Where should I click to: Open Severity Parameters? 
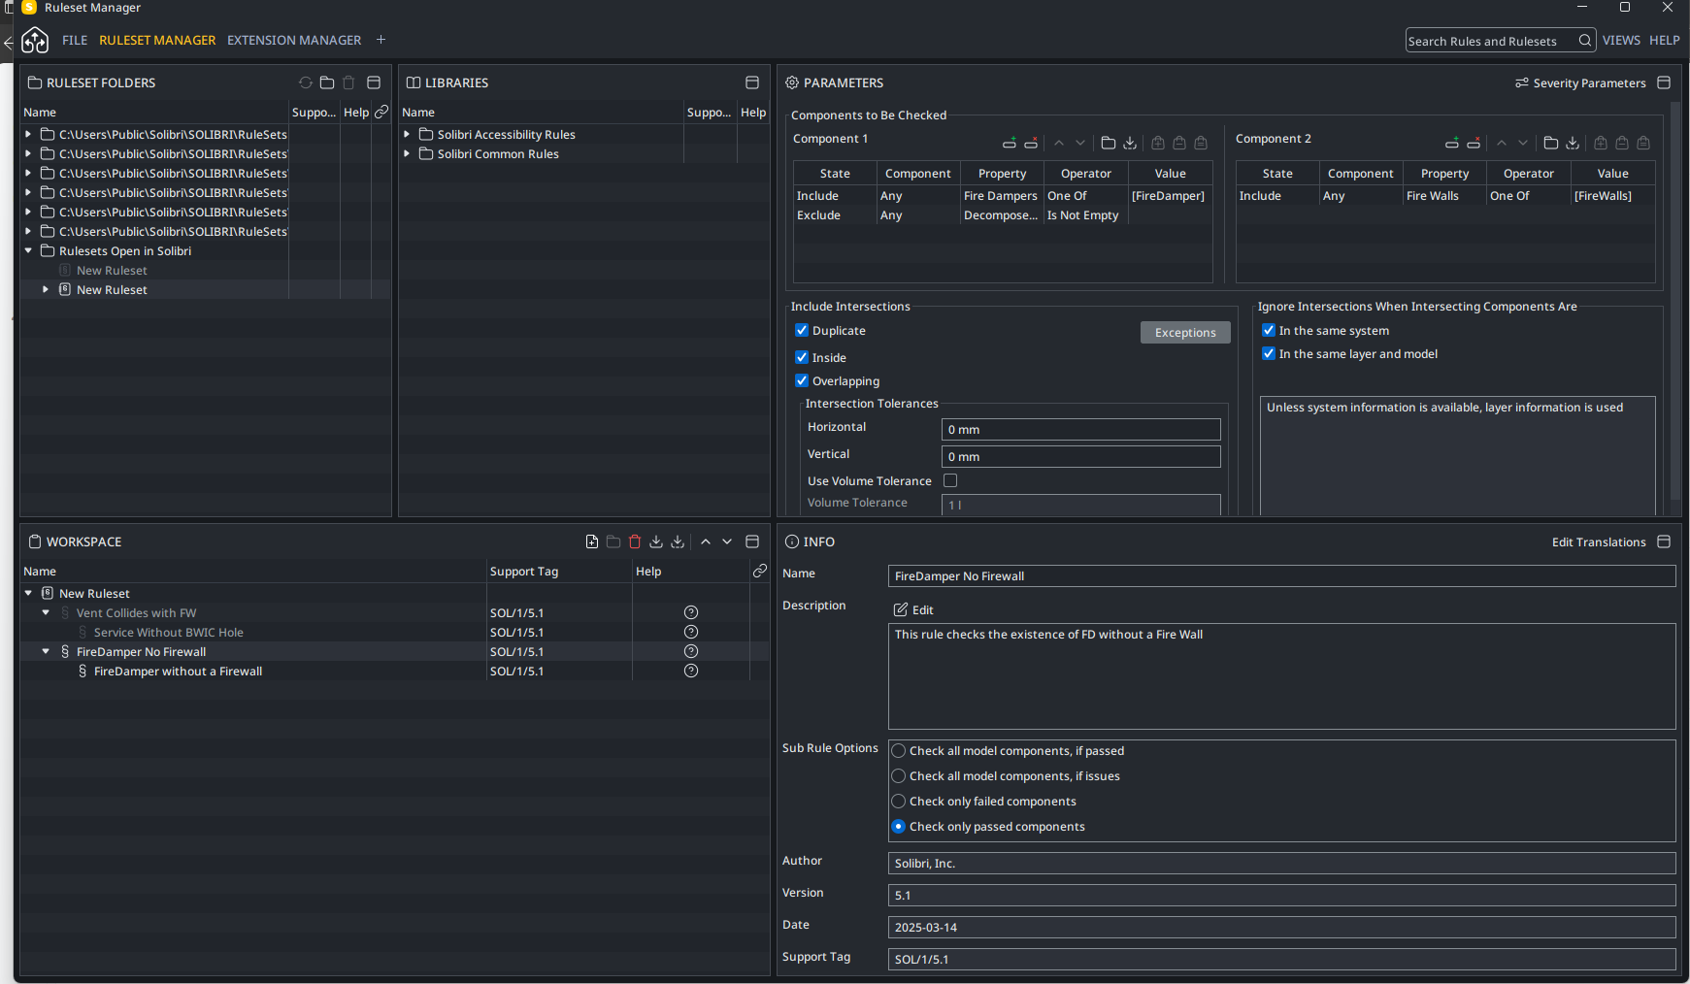point(1580,82)
